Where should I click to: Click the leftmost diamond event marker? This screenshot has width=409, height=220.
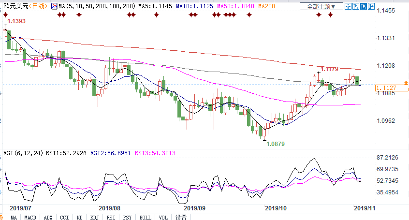5,15
